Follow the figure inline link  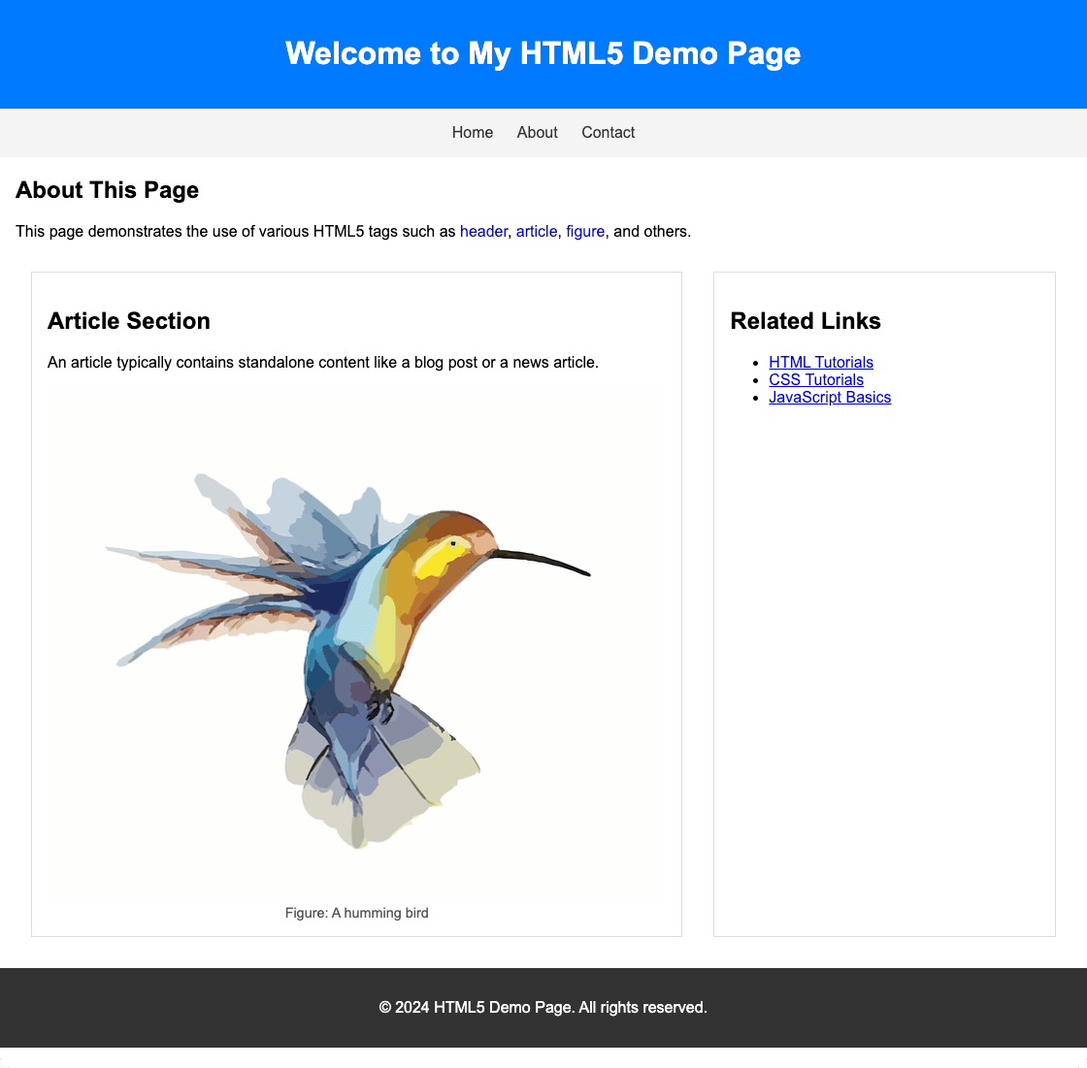pos(584,231)
